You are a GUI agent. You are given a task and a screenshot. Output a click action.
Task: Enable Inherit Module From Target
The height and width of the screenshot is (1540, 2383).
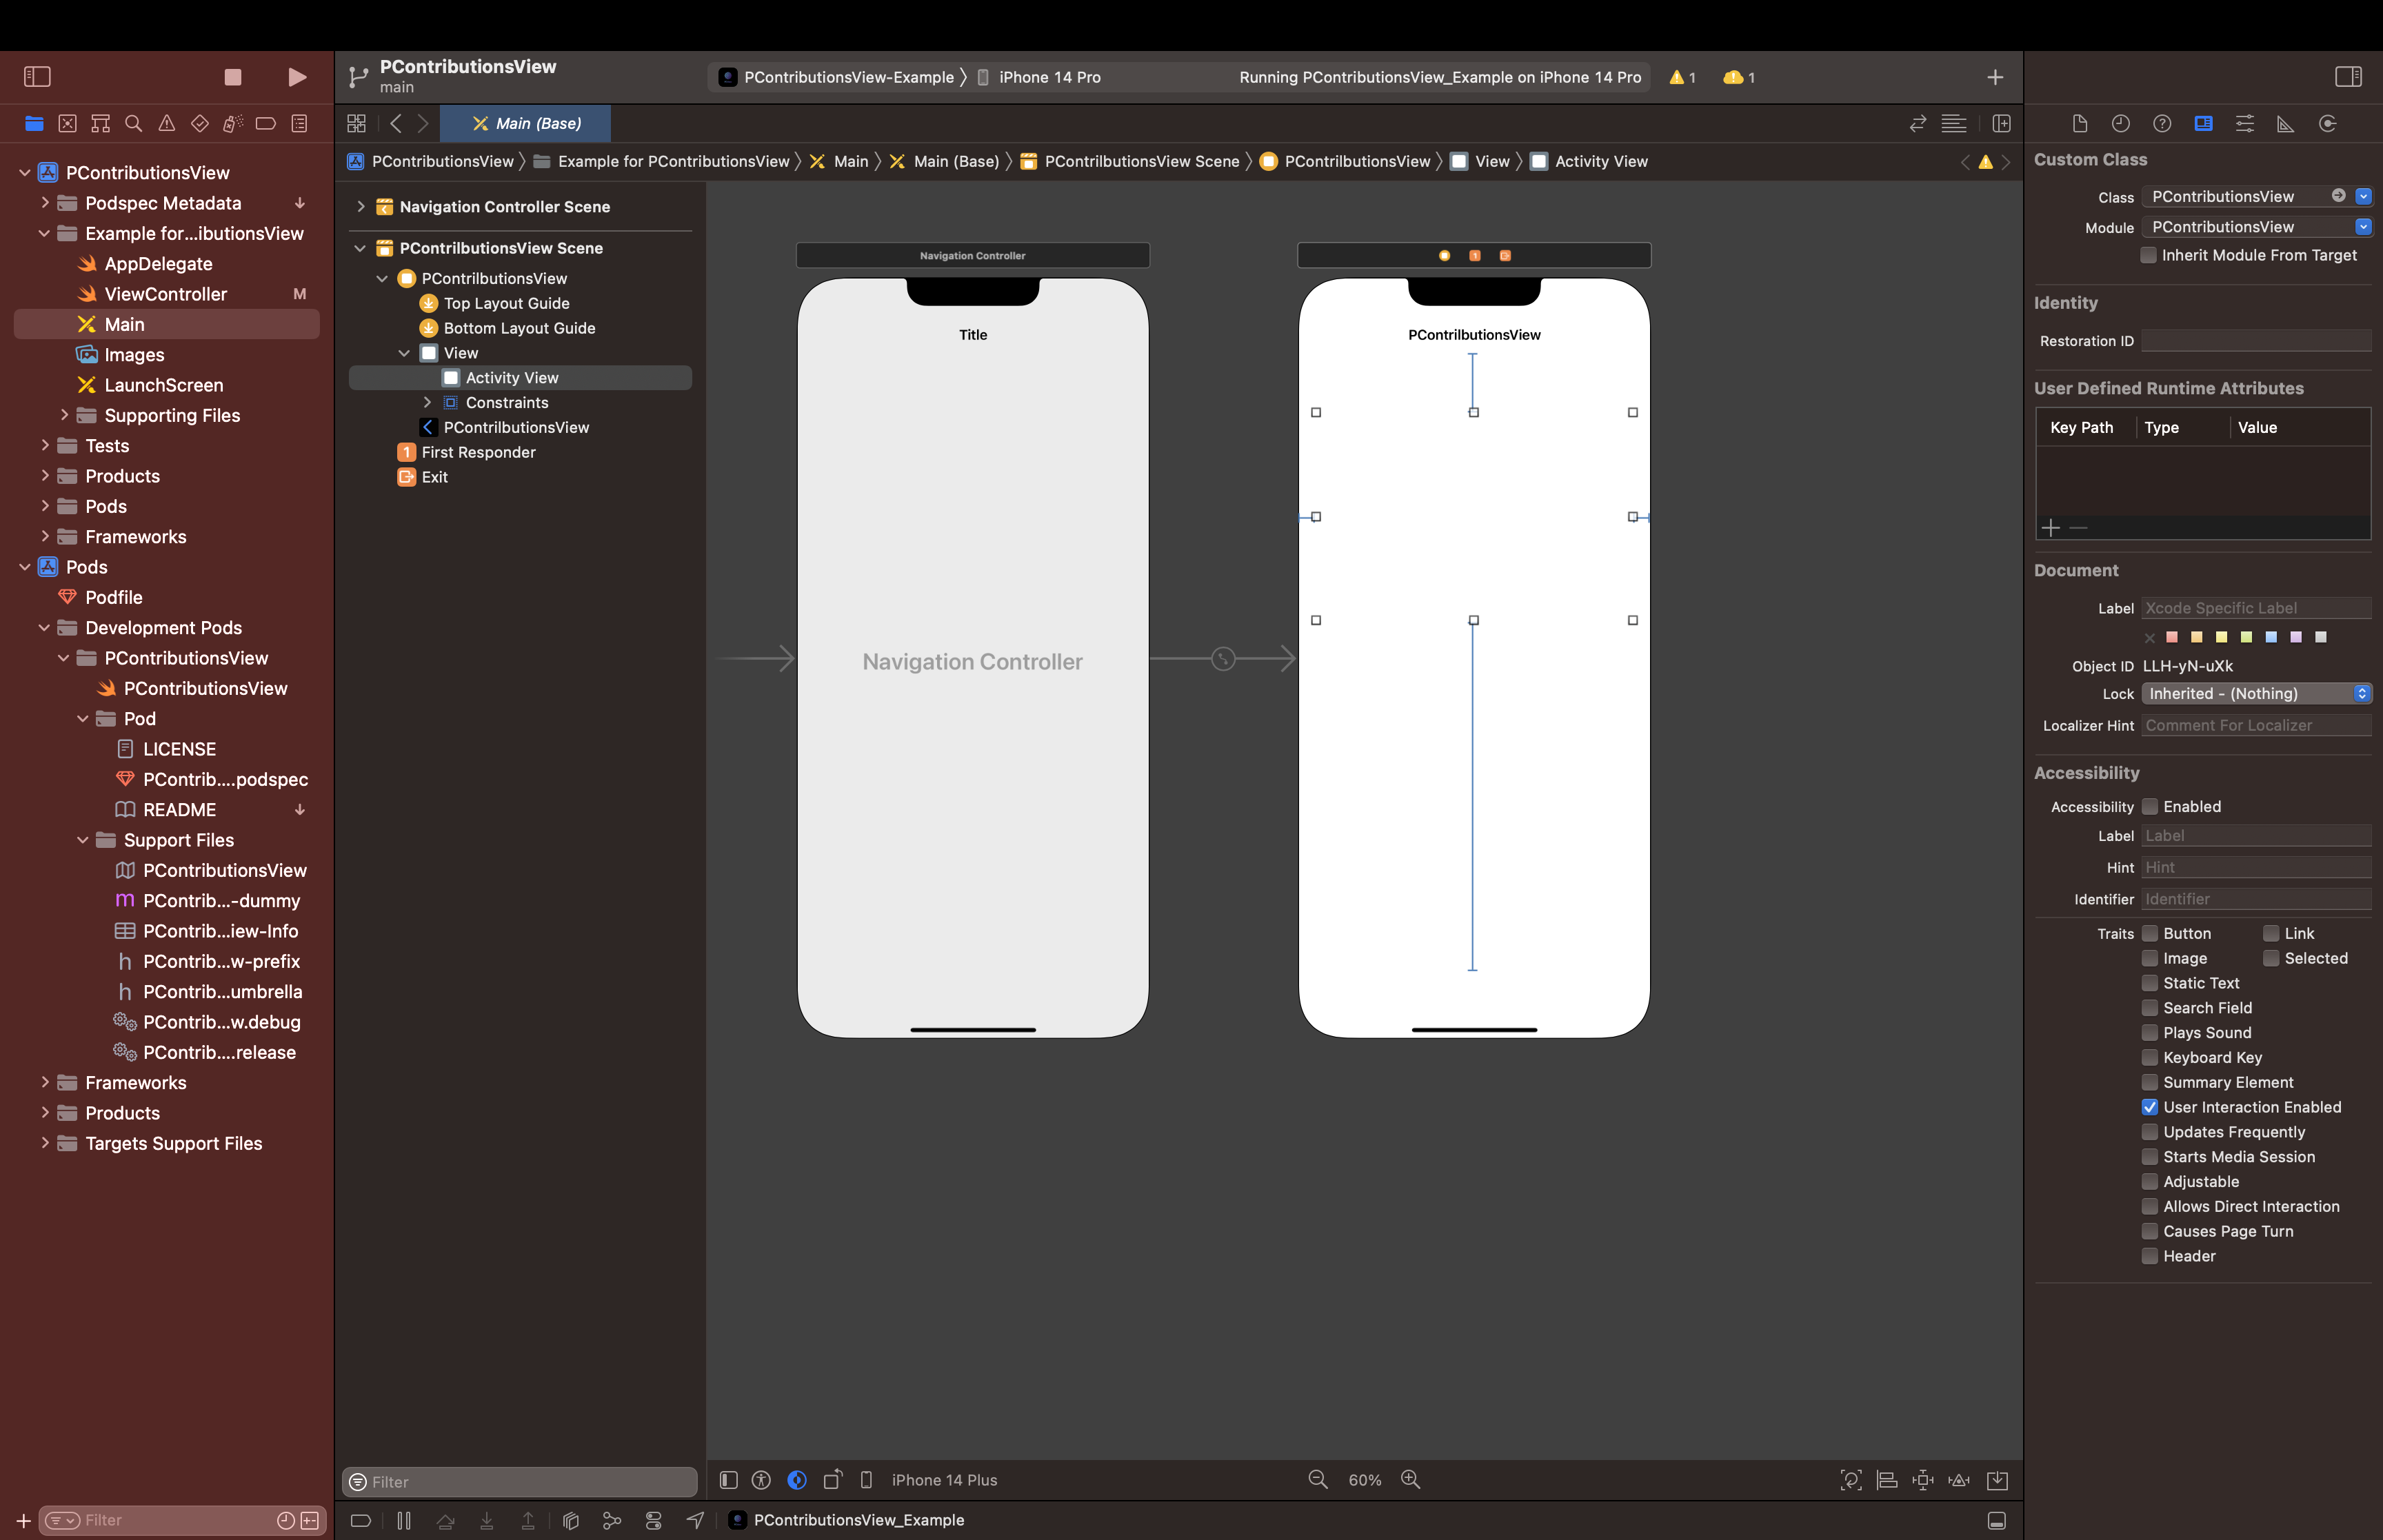click(x=2148, y=255)
